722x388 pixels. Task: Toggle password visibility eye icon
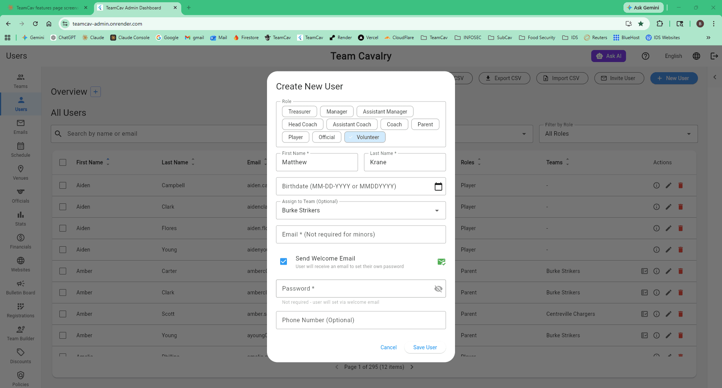tap(438, 289)
